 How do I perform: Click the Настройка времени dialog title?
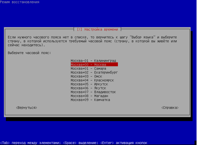point(98,29)
